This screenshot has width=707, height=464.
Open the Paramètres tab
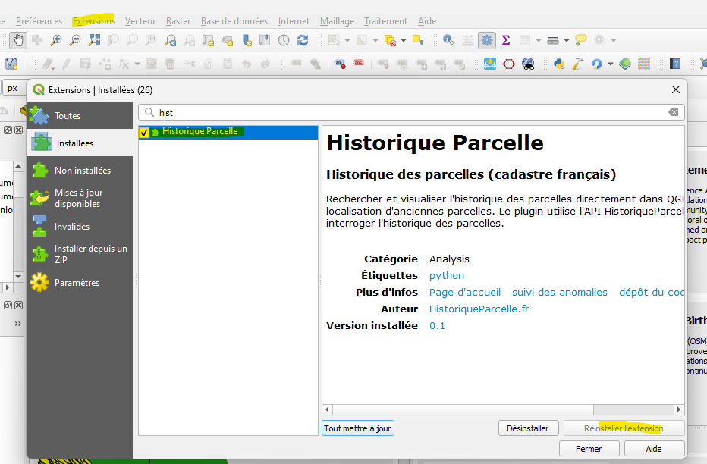tap(80, 283)
